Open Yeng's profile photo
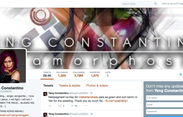The width and height of the screenshot is (183, 117). (x=13, y=66)
